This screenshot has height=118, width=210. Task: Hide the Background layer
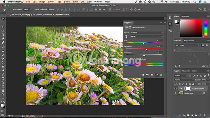click(x=175, y=93)
